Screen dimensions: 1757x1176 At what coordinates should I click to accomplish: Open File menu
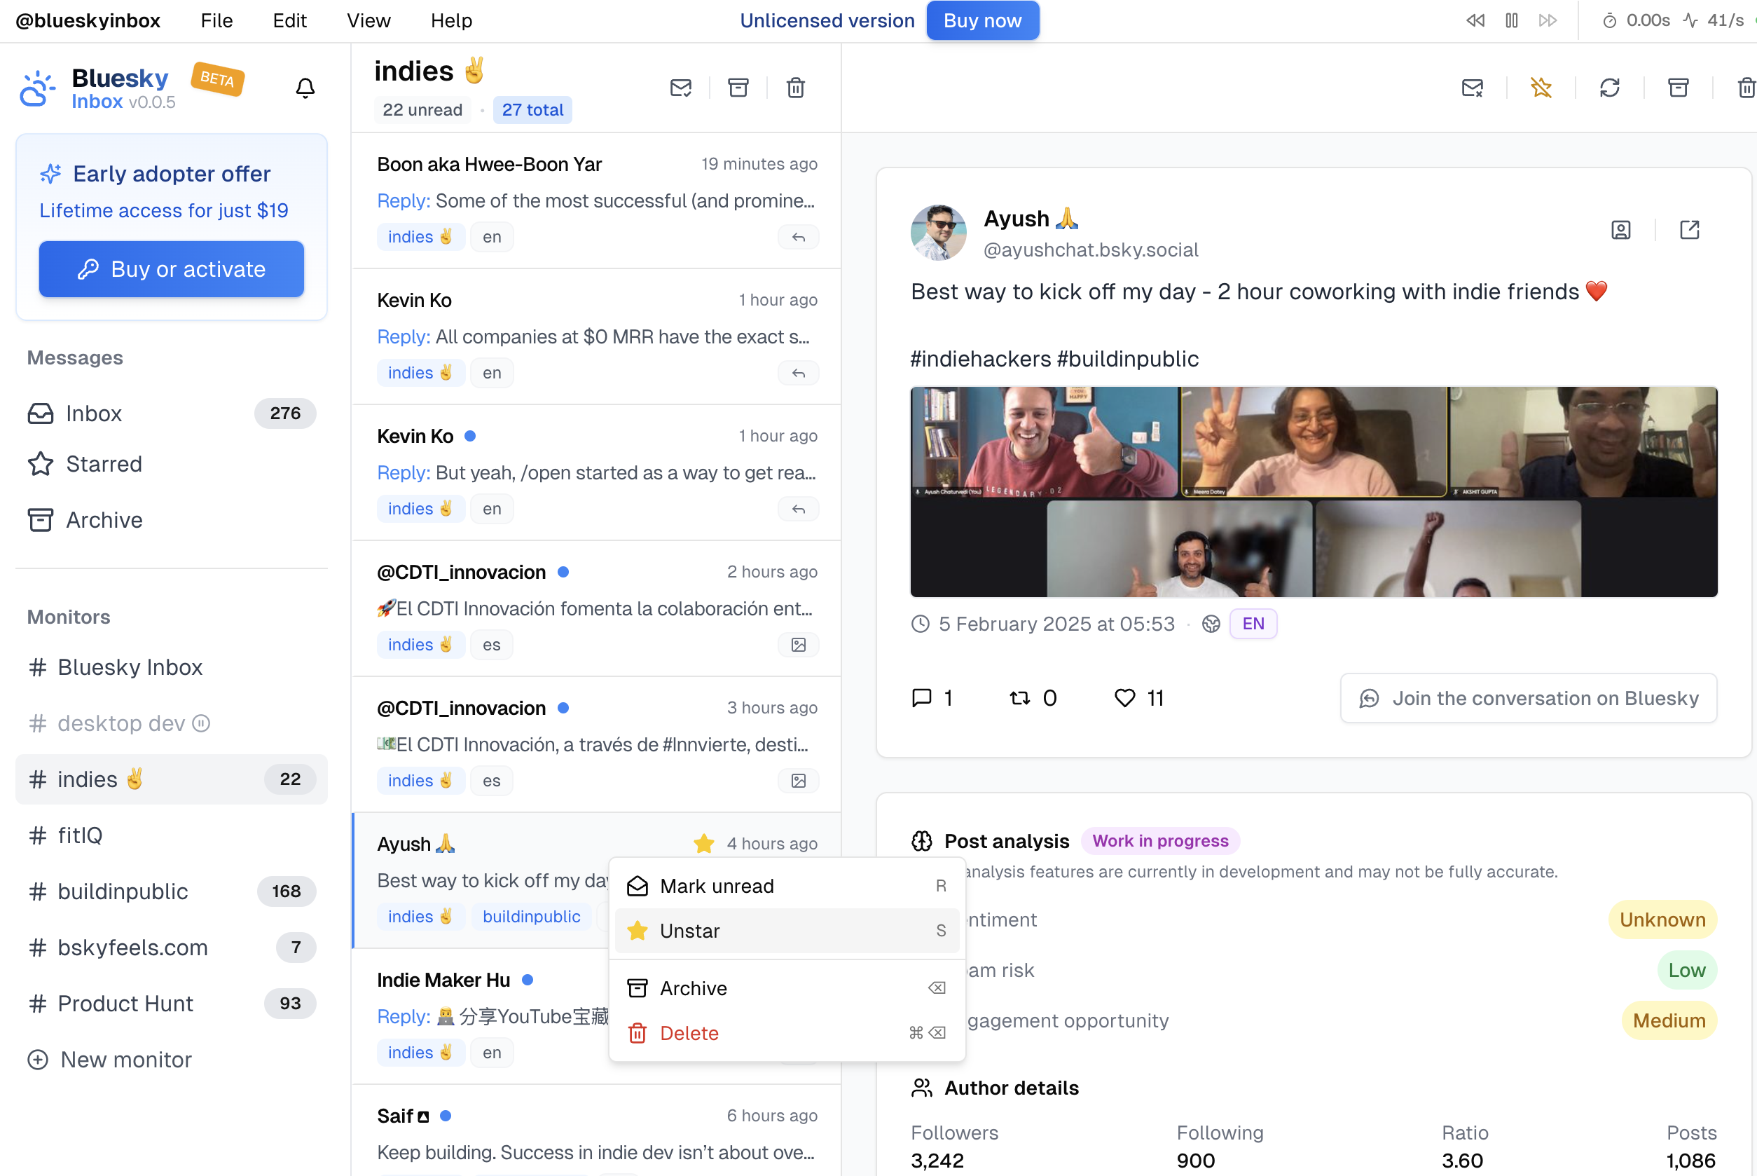216,20
